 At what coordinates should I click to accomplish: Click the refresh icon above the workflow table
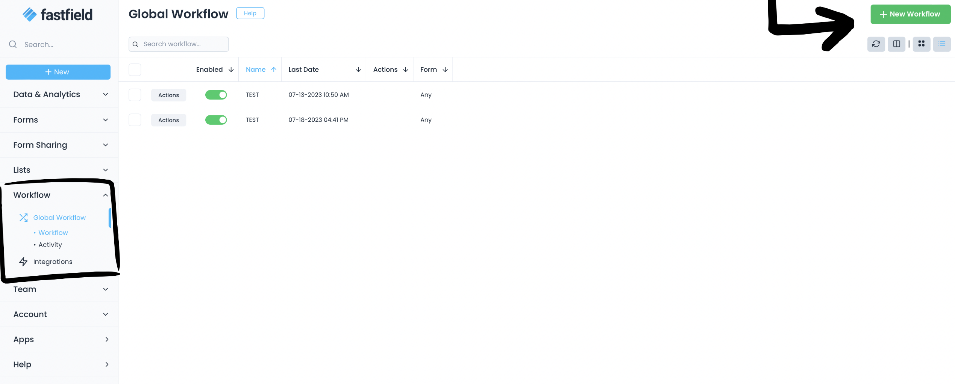point(876,44)
